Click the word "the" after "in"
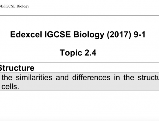The height and width of the screenshot is (121, 159). click(x=129, y=77)
